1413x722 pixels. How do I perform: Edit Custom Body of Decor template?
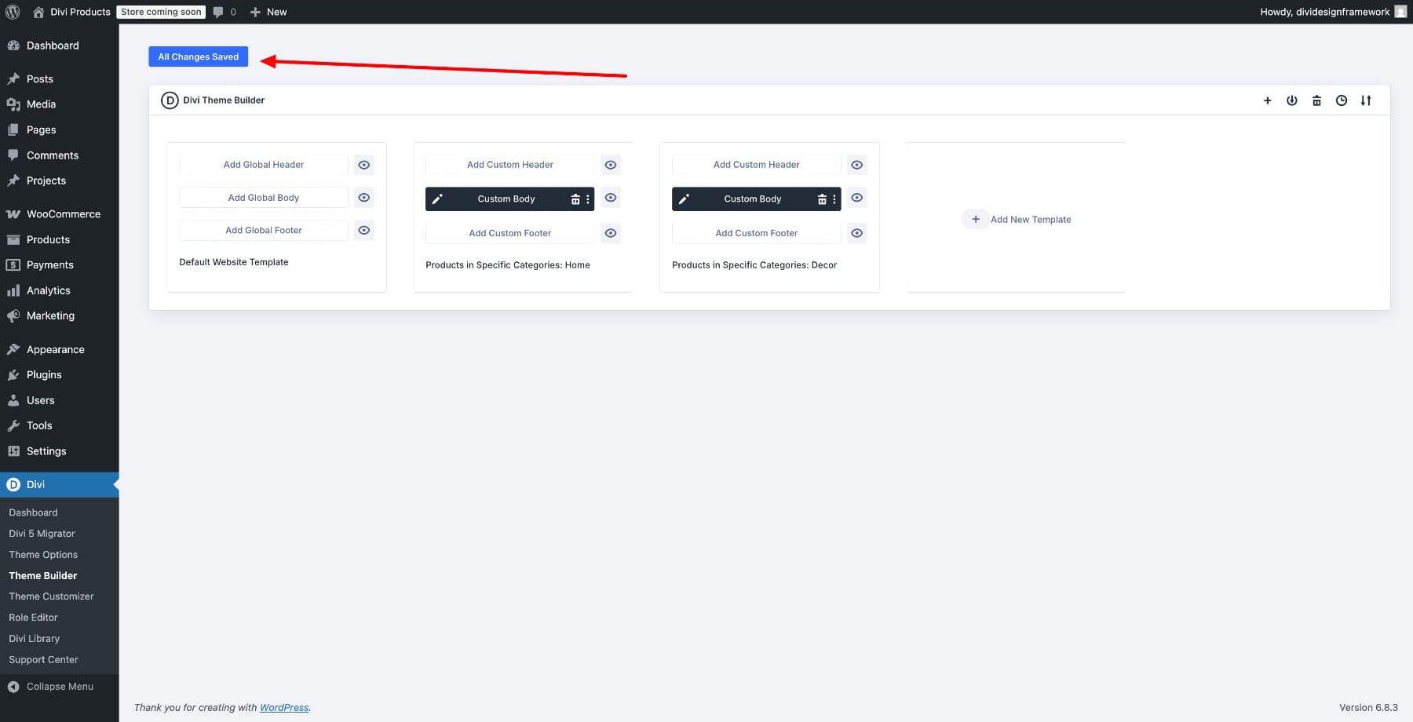point(684,199)
